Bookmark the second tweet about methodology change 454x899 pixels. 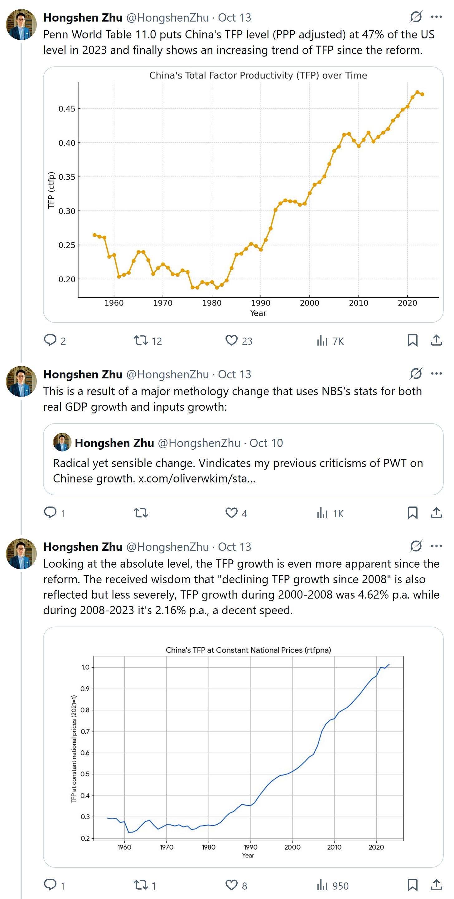coord(413,513)
